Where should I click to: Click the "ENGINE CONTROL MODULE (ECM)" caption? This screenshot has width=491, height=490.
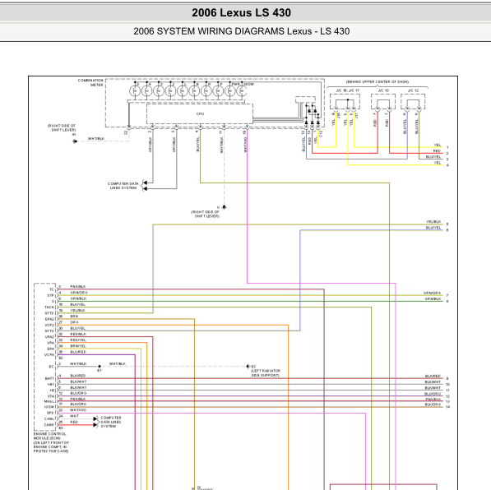50,436
